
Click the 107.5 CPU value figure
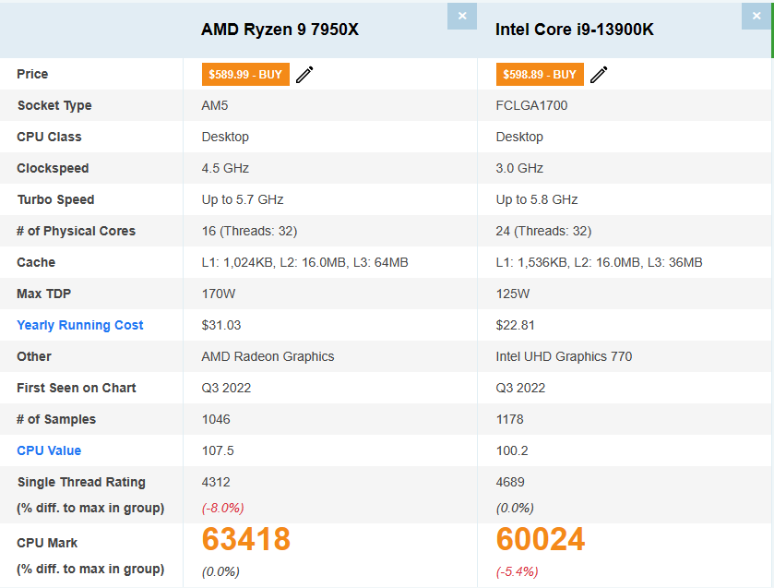tap(218, 450)
